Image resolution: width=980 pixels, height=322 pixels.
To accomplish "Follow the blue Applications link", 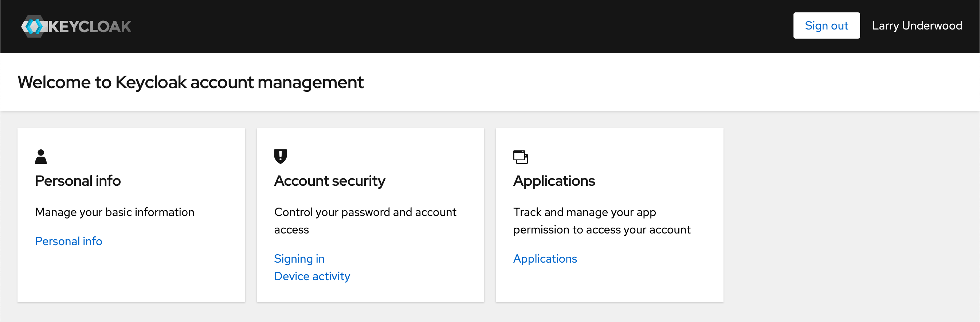I will (545, 259).
